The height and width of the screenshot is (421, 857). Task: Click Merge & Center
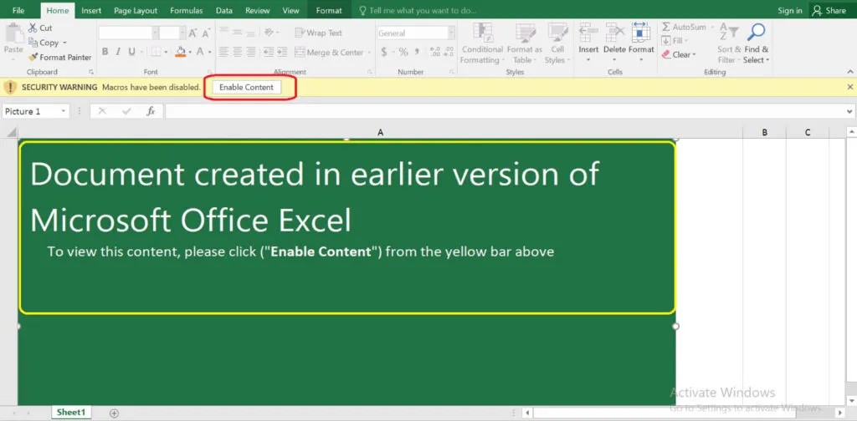point(328,53)
